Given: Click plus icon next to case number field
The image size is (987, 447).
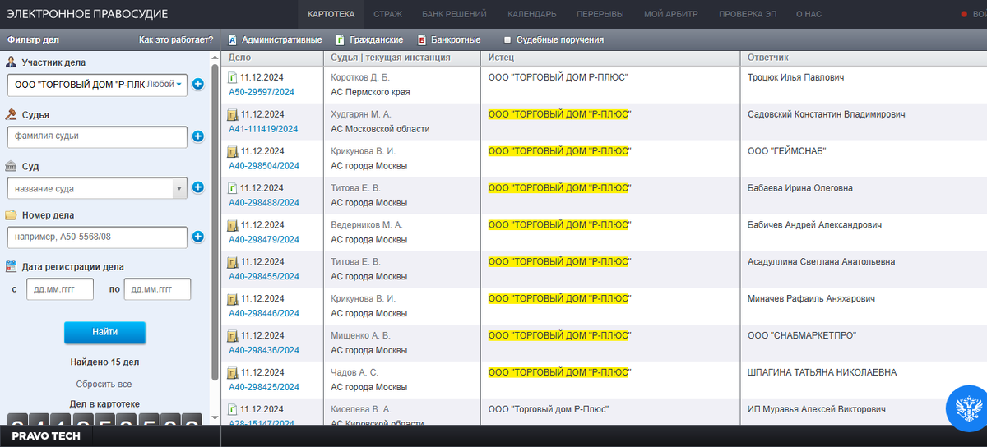Looking at the screenshot, I should click(197, 237).
